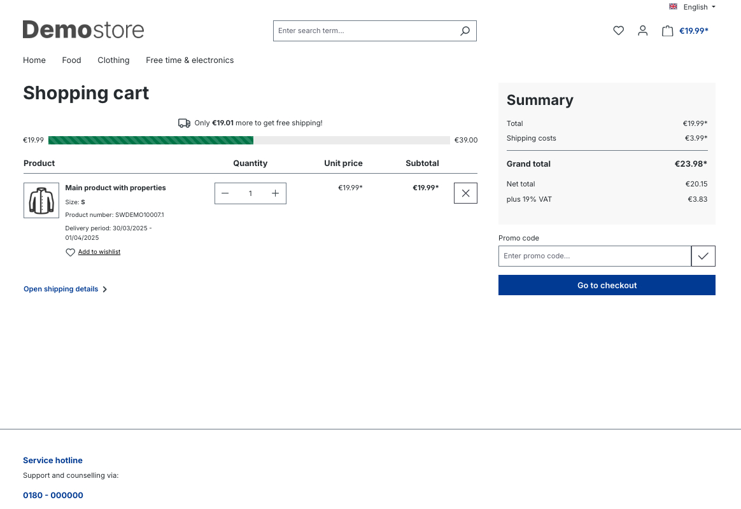The width and height of the screenshot is (741, 509).
Task: Open Free time & electronics category
Action: coord(190,60)
